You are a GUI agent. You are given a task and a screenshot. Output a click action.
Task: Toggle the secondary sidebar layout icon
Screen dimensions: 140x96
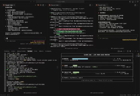click(135, 2)
